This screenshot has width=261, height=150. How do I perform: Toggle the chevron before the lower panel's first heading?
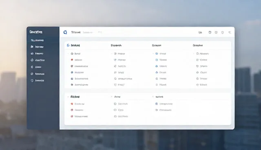tap(68, 97)
